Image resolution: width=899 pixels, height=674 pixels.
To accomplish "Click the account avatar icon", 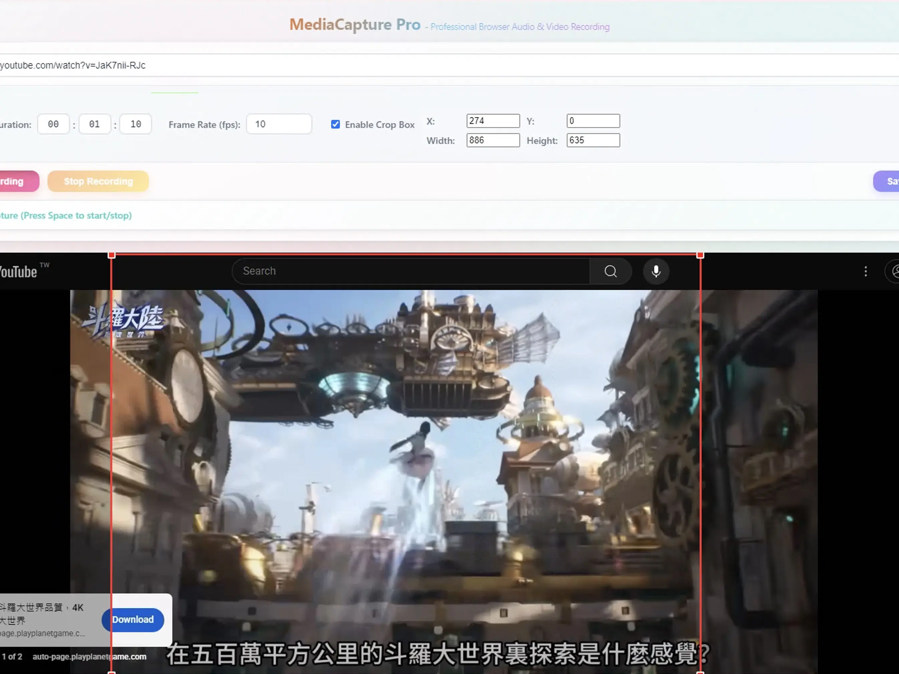I will pyautogui.click(x=895, y=271).
